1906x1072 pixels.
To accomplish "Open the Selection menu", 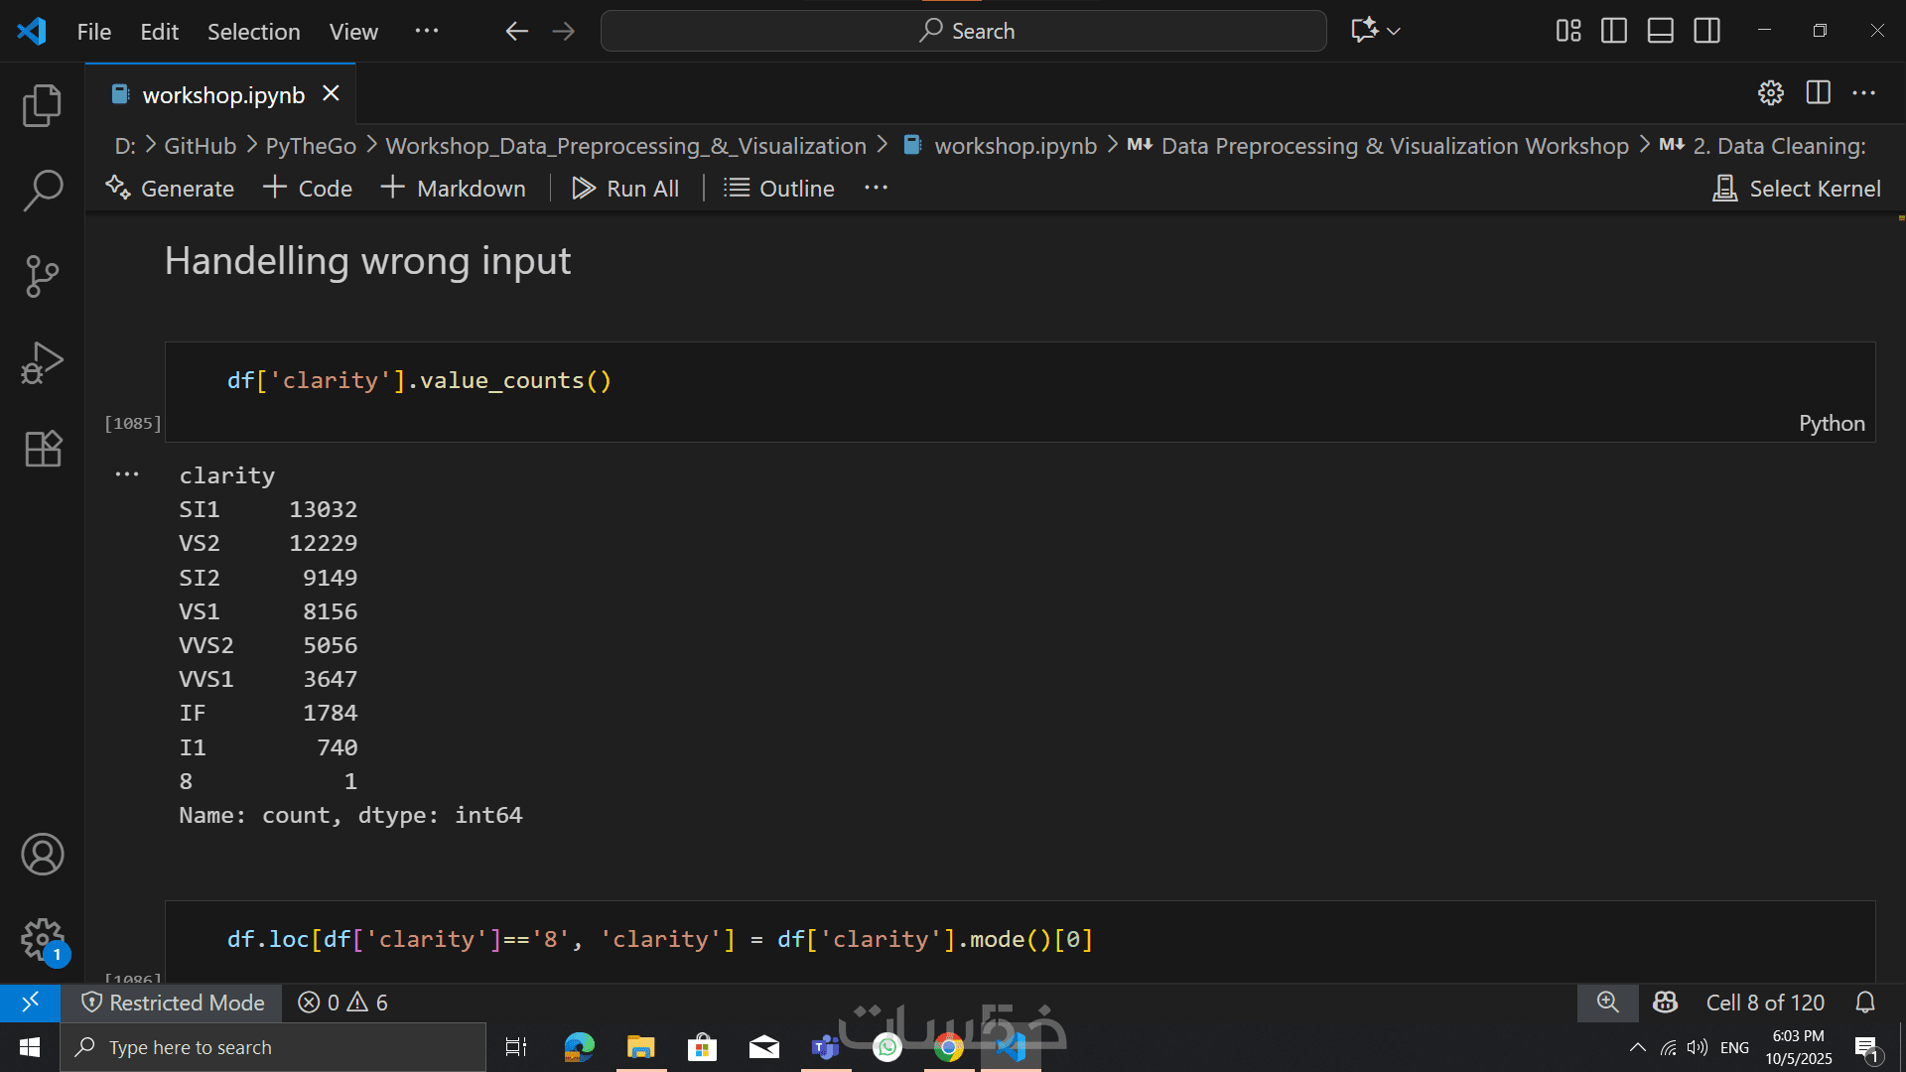I will tap(253, 32).
